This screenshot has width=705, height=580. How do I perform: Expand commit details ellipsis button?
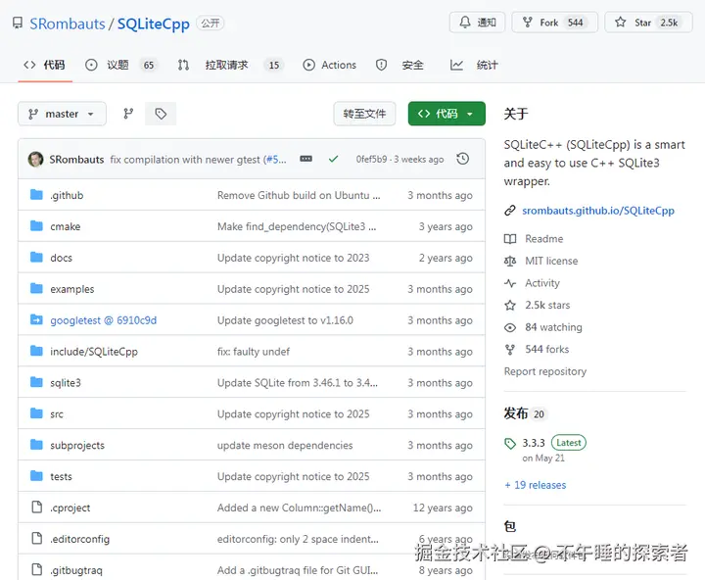[306, 159]
